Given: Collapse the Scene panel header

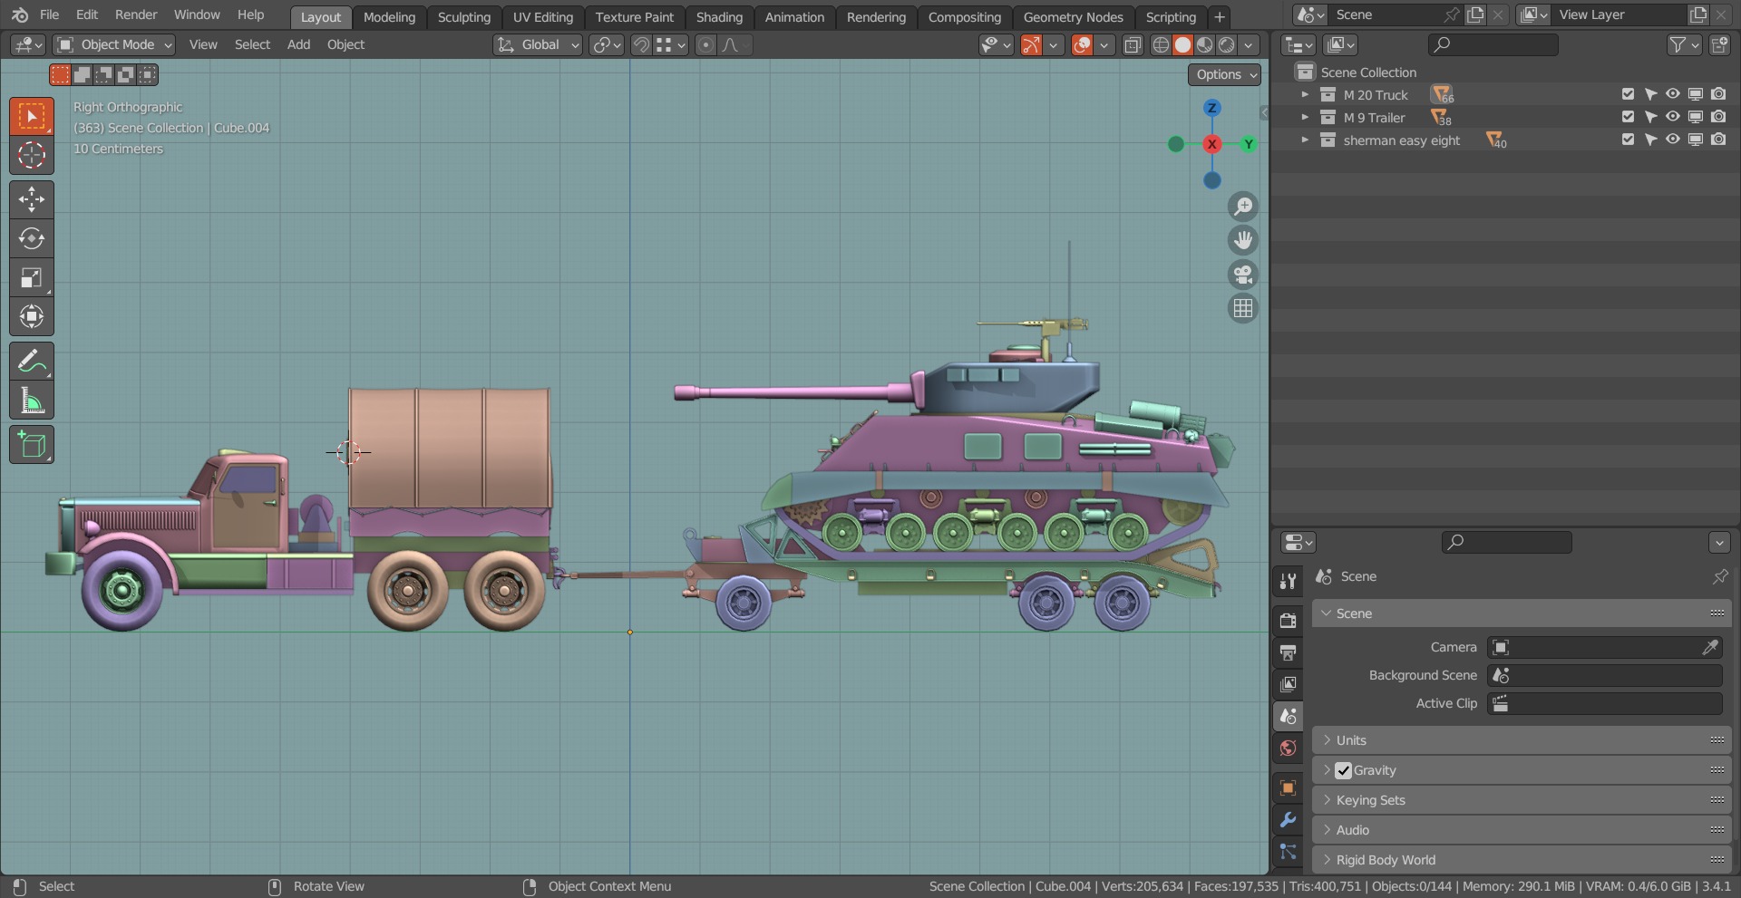Looking at the screenshot, I should coord(1522,613).
